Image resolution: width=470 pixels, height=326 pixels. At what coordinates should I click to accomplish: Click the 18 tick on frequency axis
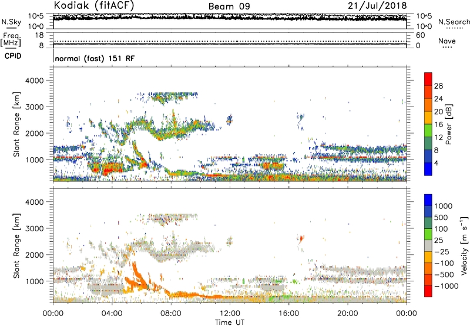point(39,35)
